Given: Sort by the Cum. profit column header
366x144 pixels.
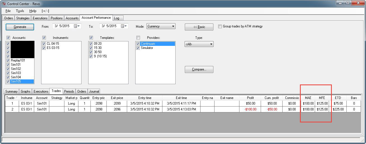Looking at the screenshot, I should [x=272, y=98].
